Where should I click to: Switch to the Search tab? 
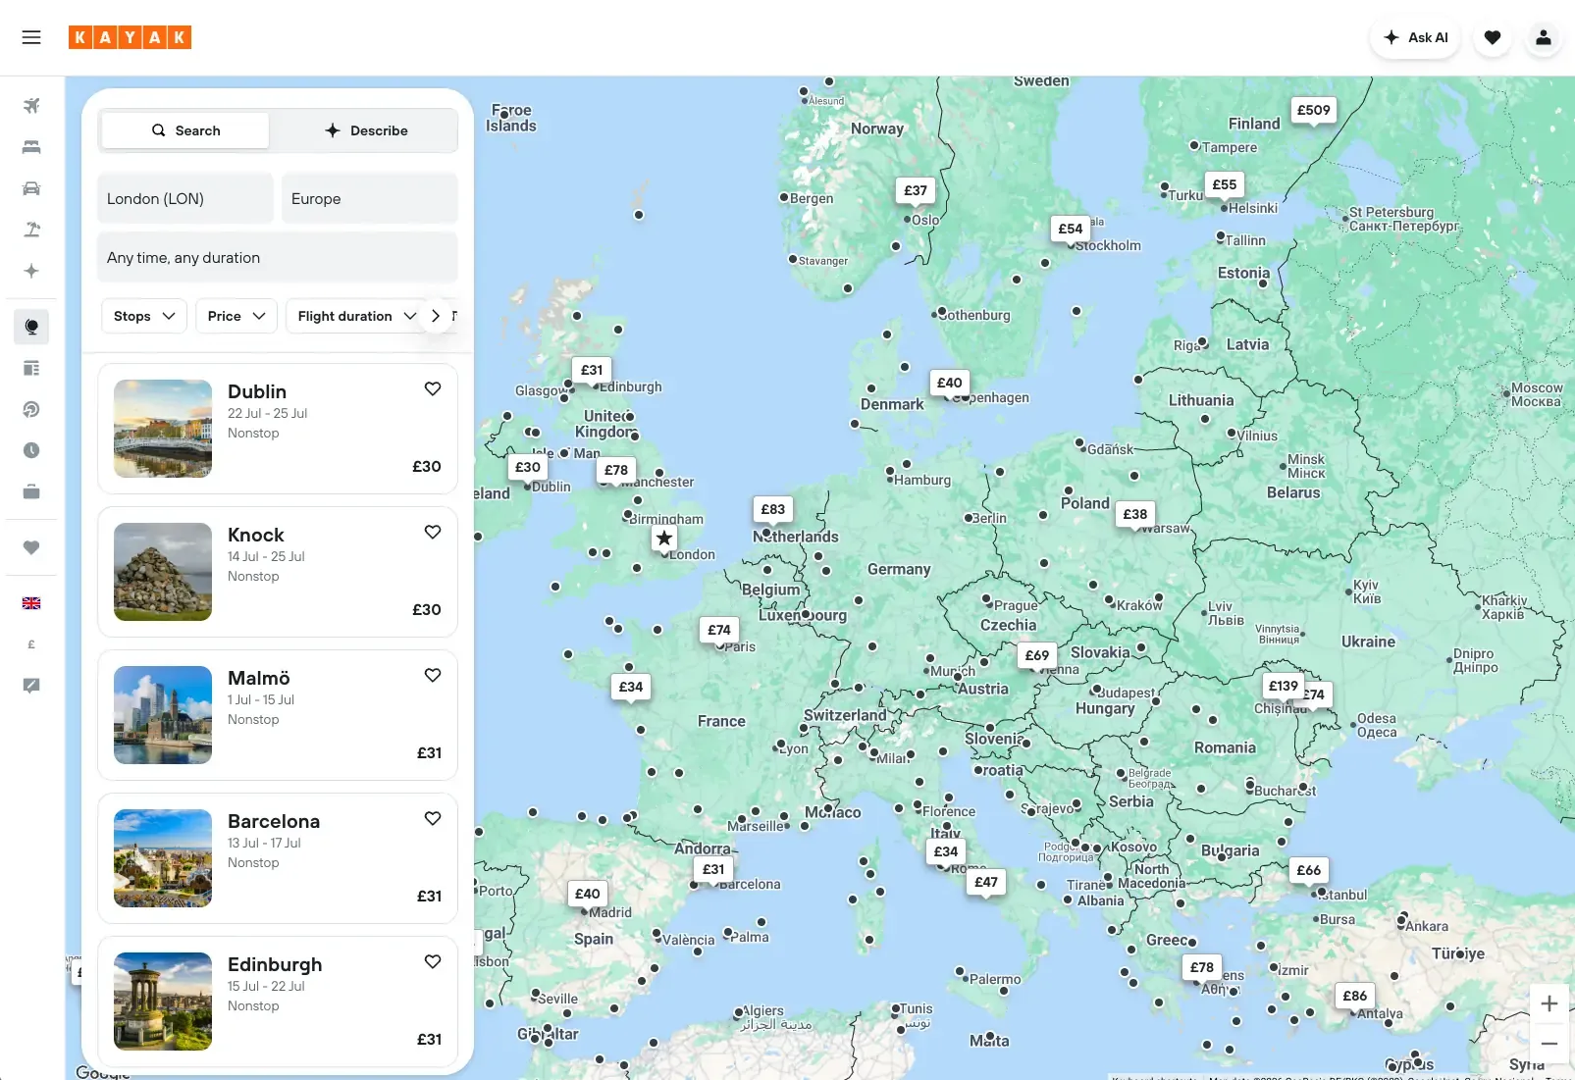(185, 130)
